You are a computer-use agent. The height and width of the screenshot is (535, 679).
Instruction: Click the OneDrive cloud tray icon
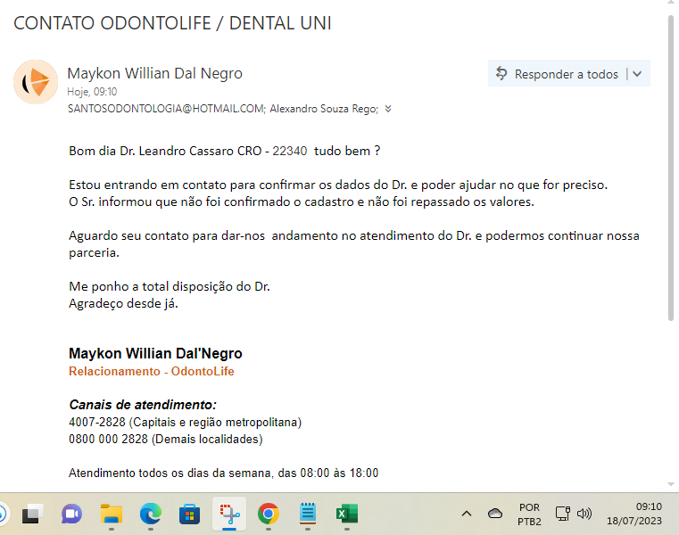pyautogui.click(x=495, y=514)
